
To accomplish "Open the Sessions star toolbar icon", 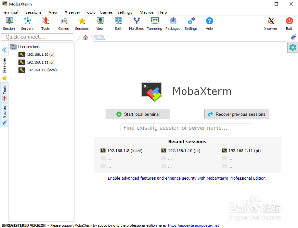I will (x=82, y=24).
